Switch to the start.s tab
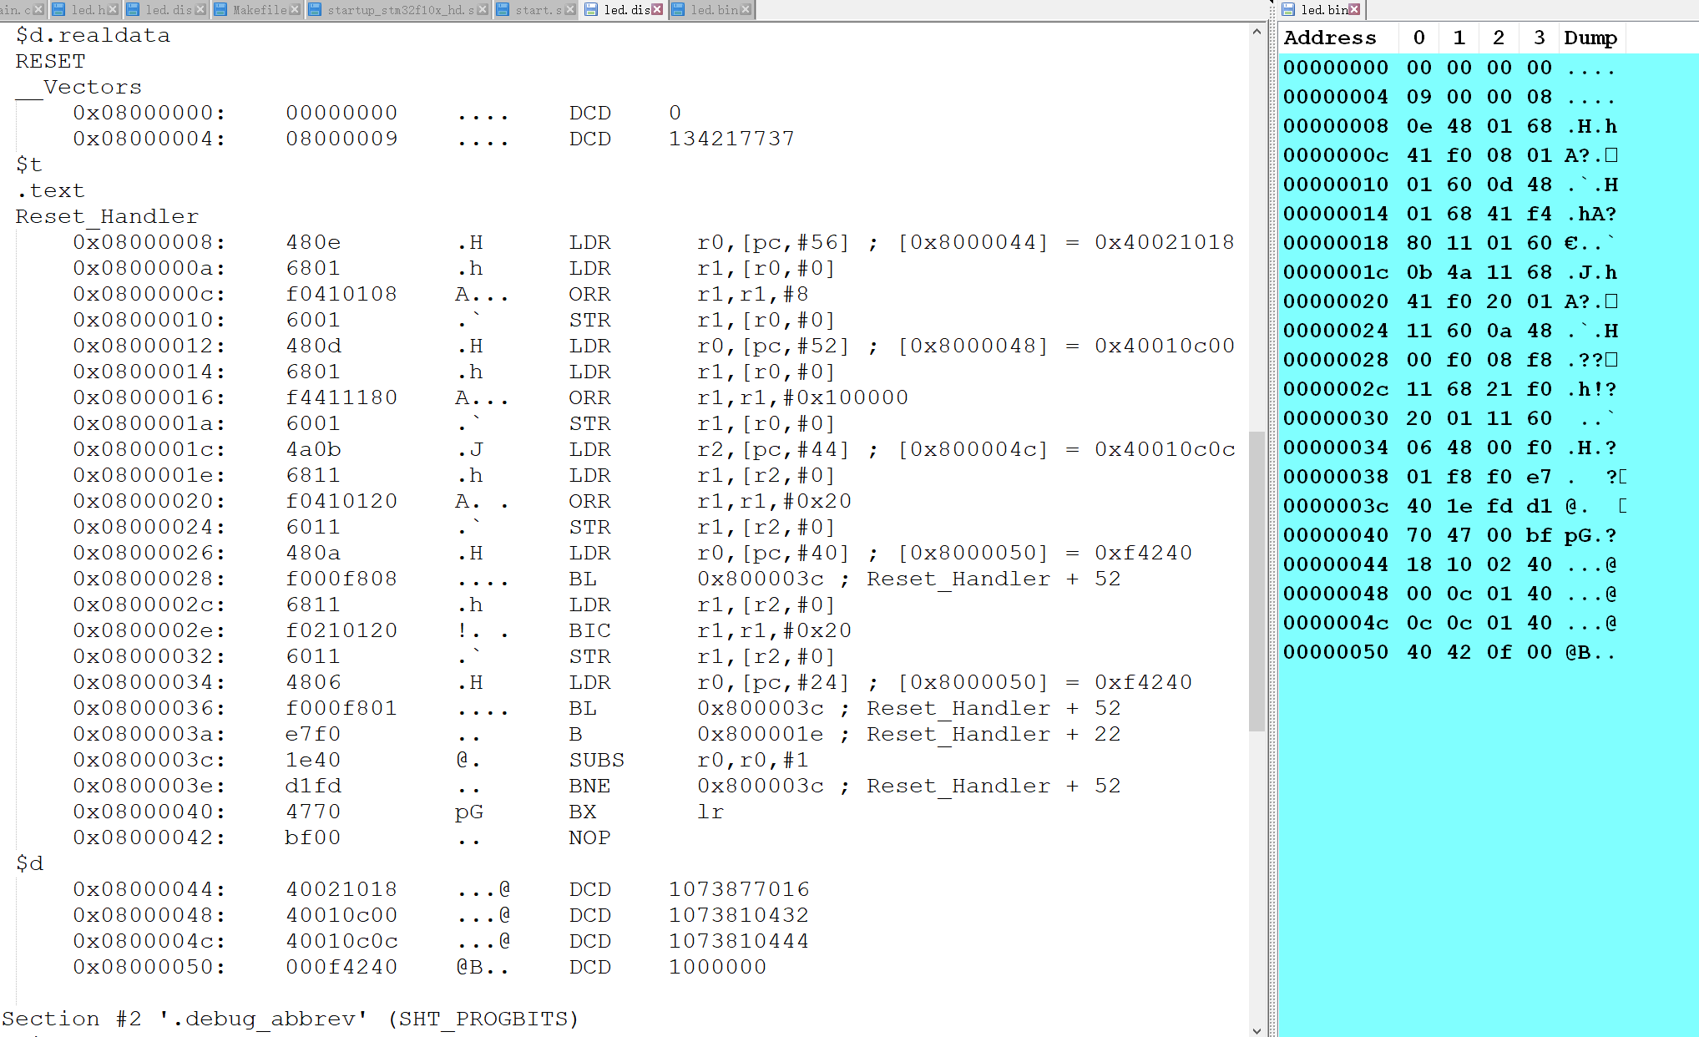 coord(538,10)
